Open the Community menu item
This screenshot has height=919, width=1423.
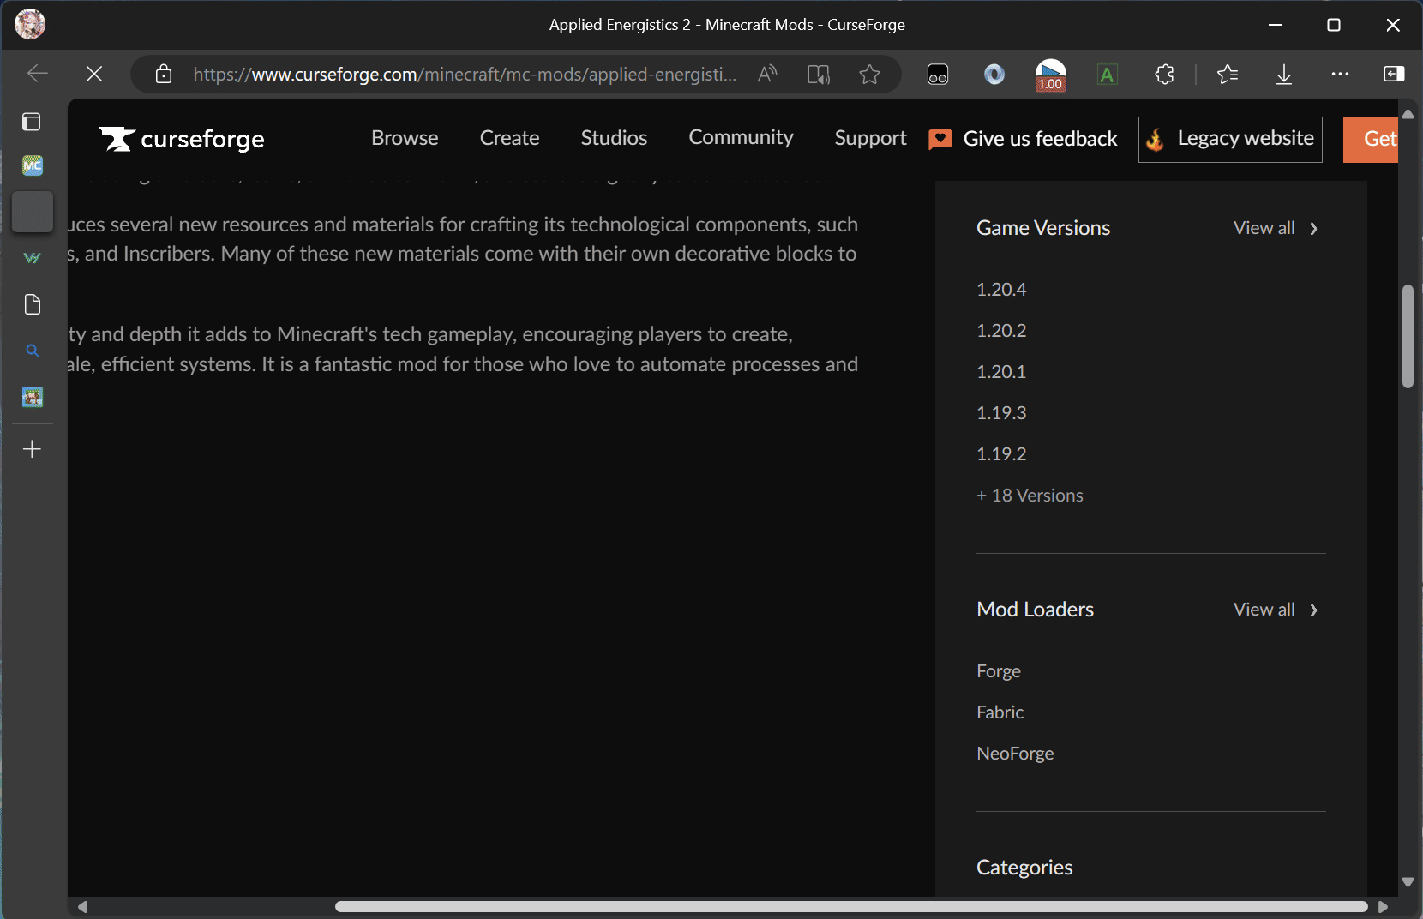click(741, 138)
